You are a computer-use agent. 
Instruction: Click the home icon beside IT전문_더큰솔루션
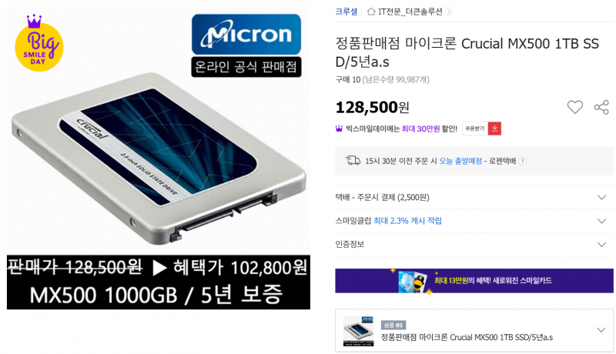point(371,12)
